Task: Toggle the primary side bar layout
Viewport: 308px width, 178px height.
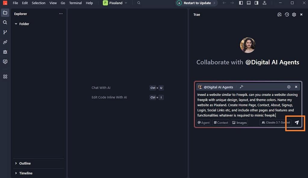Action: click(241, 3)
